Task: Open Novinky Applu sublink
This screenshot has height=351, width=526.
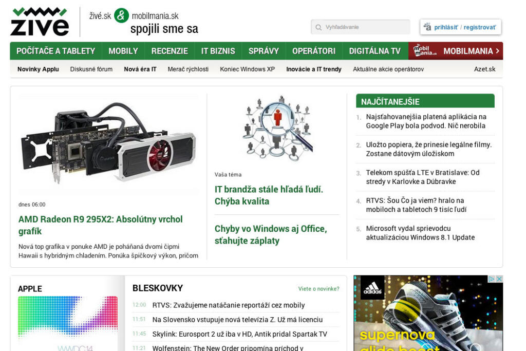Action: [38, 69]
